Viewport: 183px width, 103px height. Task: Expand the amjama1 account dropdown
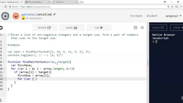pos(174,16)
